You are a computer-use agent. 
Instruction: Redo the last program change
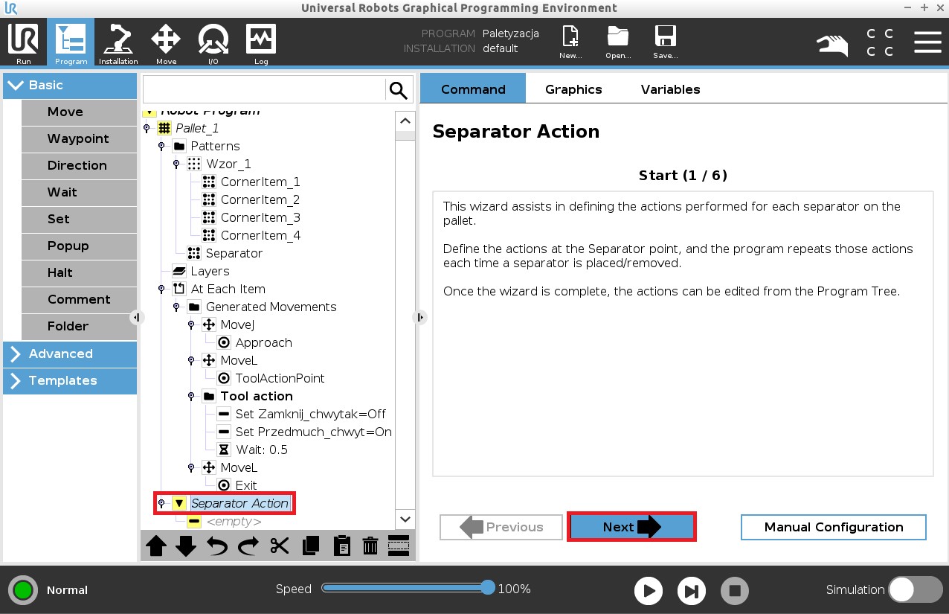click(248, 546)
